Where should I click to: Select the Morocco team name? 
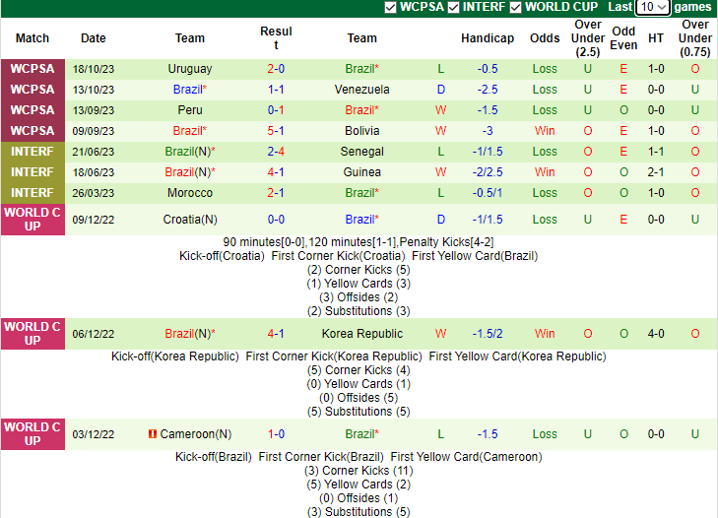click(190, 193)
